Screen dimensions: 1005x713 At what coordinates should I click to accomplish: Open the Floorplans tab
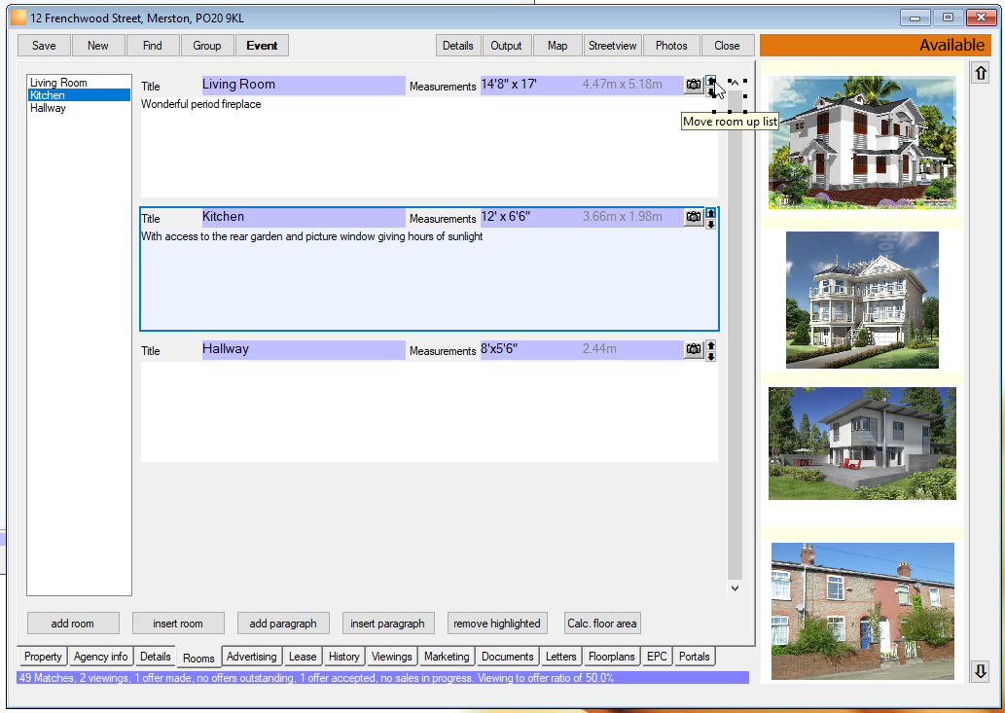coord(611,657)
